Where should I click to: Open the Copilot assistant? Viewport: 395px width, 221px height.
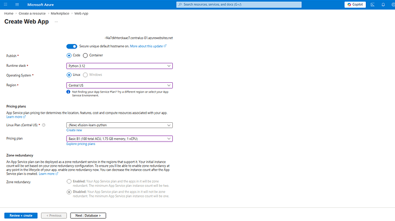point(355,5)
